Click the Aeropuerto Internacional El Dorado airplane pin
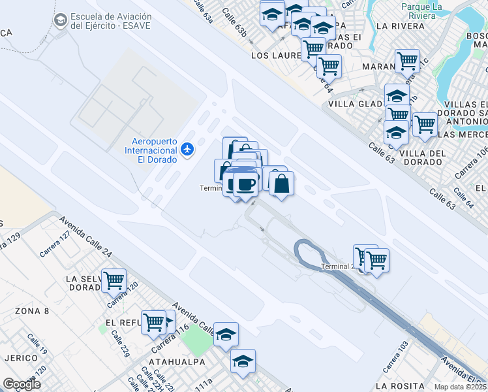Image resolution: width=488 pixels, height=392 pixels. click(x=187, y=150)
